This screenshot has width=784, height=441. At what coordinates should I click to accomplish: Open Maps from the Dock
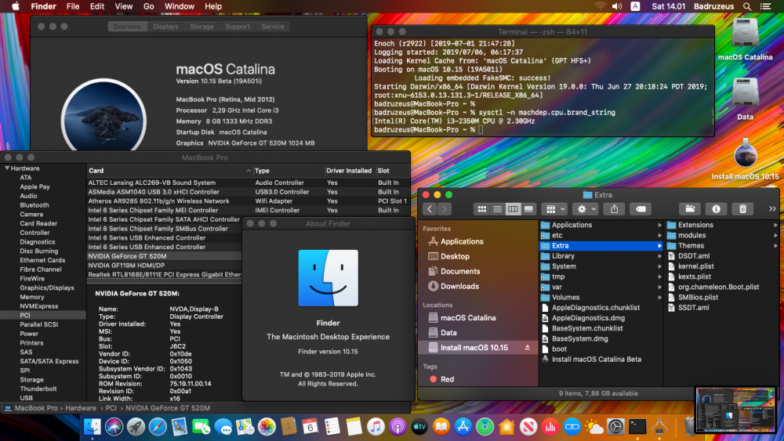click(x=245, y=427)
